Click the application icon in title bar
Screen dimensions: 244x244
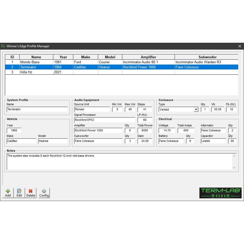pyautogui.click(x=3, y=46)
